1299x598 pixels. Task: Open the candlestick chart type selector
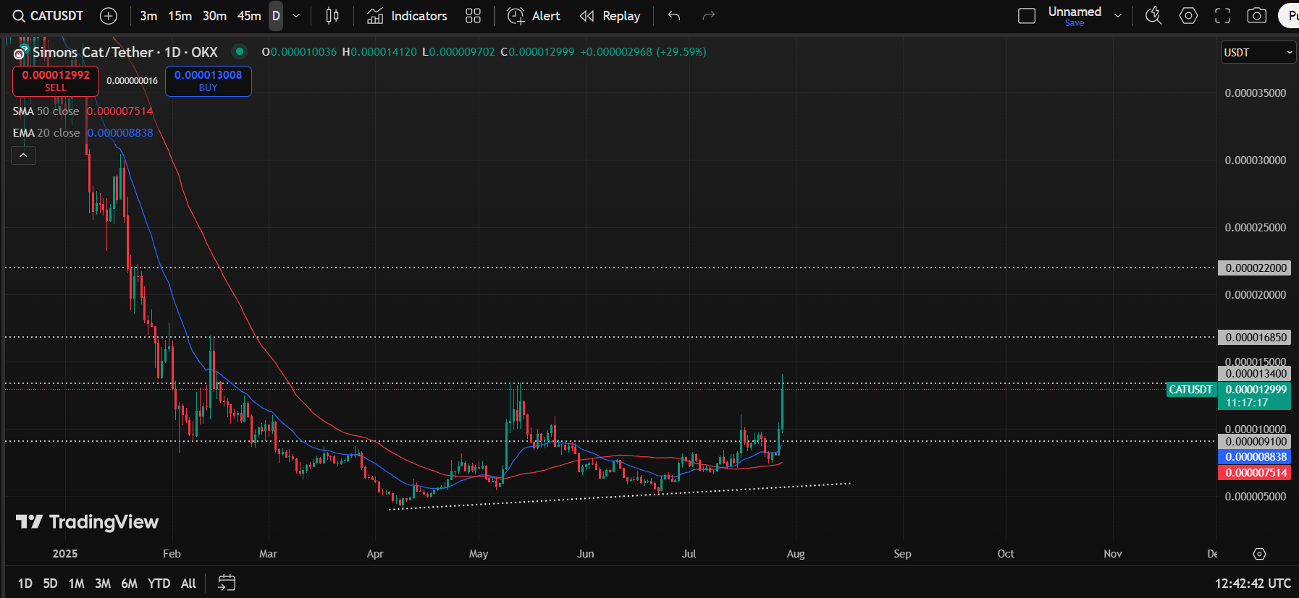point(332,16)
